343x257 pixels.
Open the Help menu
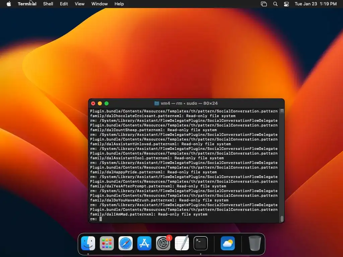tap(119, 4)
